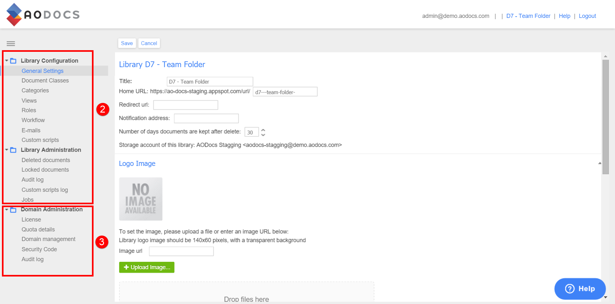This screenshot has width=615, height=304.
Task: Open Quota details
Action: tap(38, 230)
